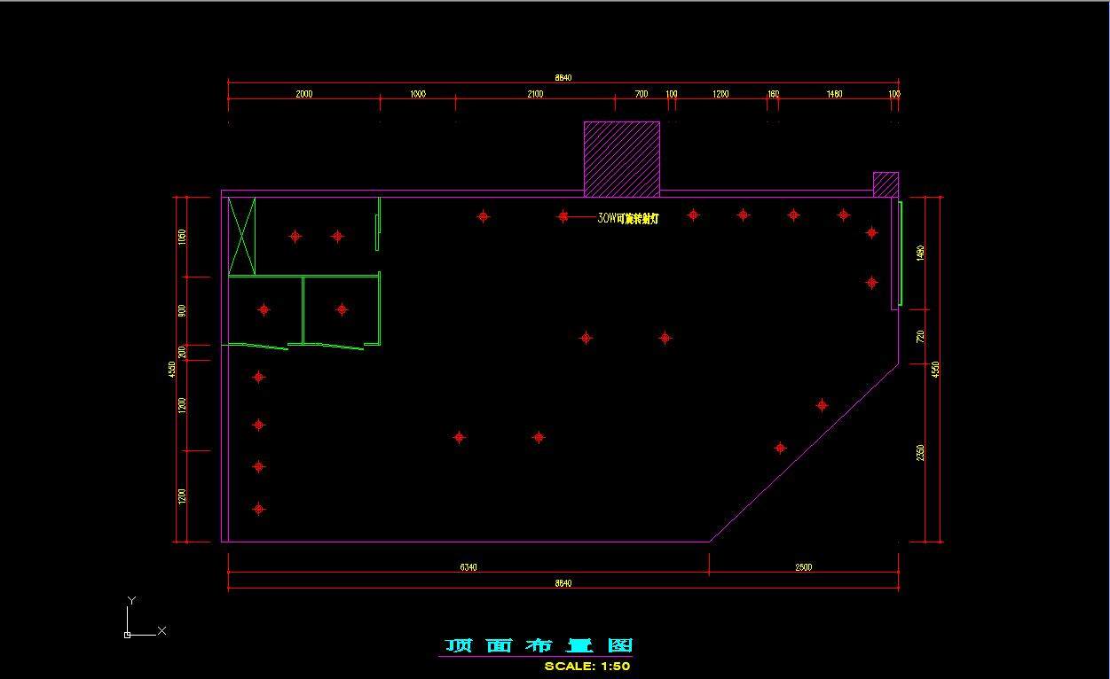Select the large hatched column rectangle
The height and width of the screenshot is (679, 1110).
(x=621, y=159)
